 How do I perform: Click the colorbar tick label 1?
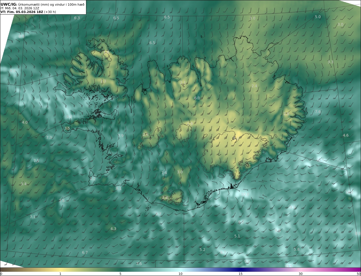(60, 274)
